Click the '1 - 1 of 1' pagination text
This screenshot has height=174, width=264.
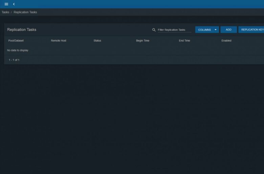pos(14,60)
